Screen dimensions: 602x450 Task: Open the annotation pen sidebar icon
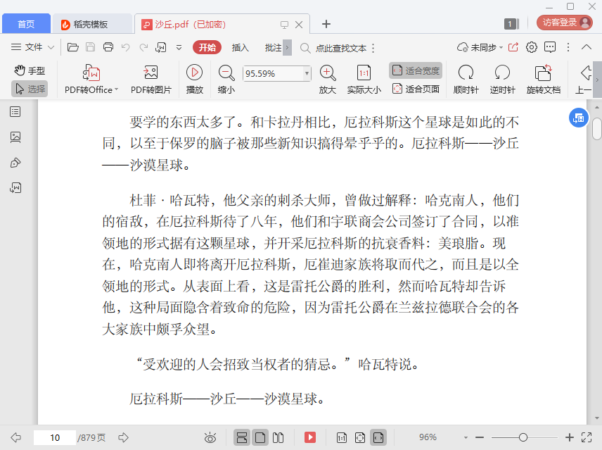click(15, 163)
